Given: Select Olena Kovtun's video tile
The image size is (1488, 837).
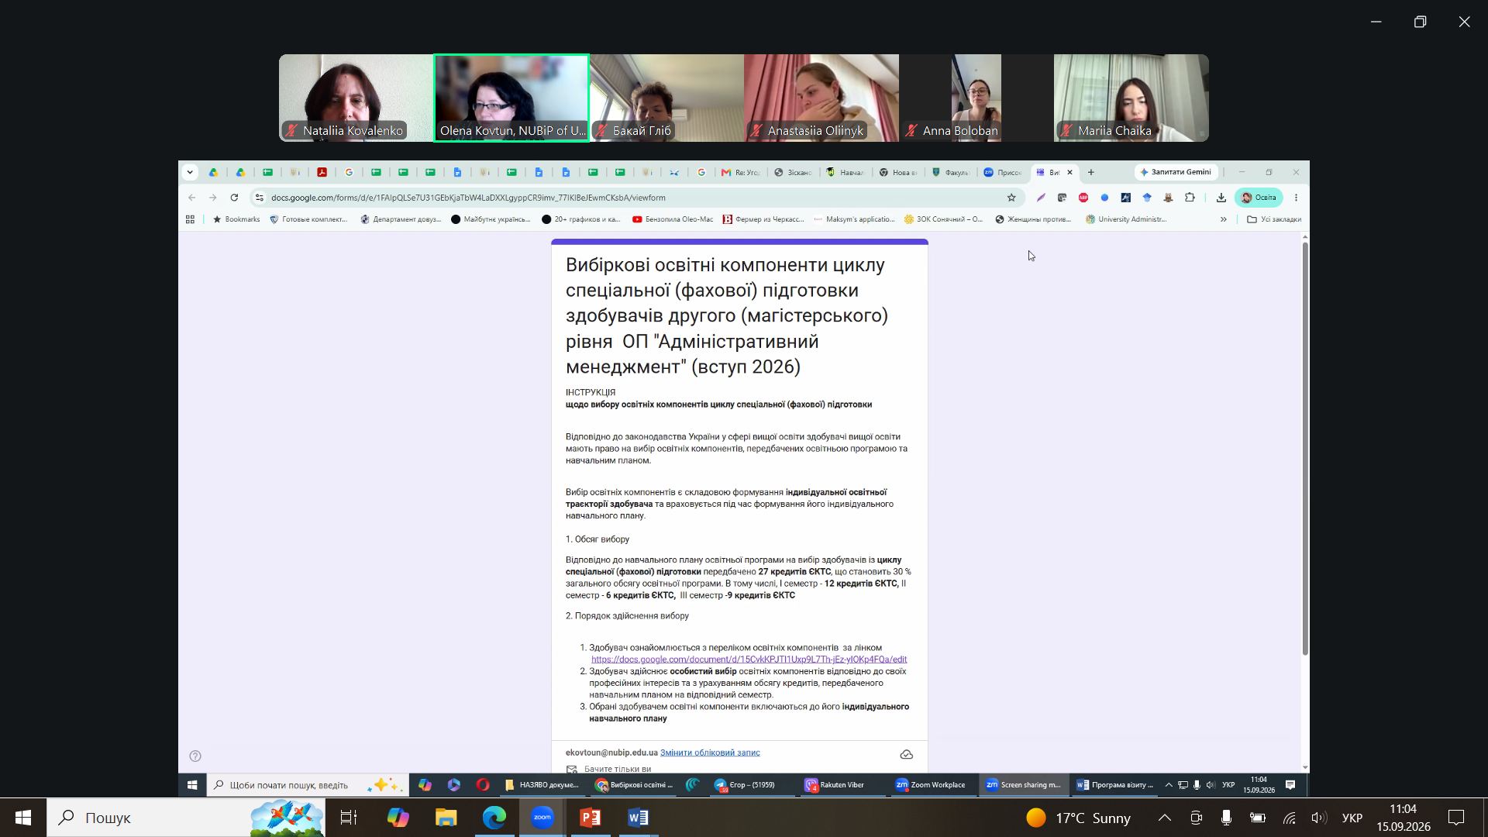Looking at the screenshot, I should click(x=511, y=98).
